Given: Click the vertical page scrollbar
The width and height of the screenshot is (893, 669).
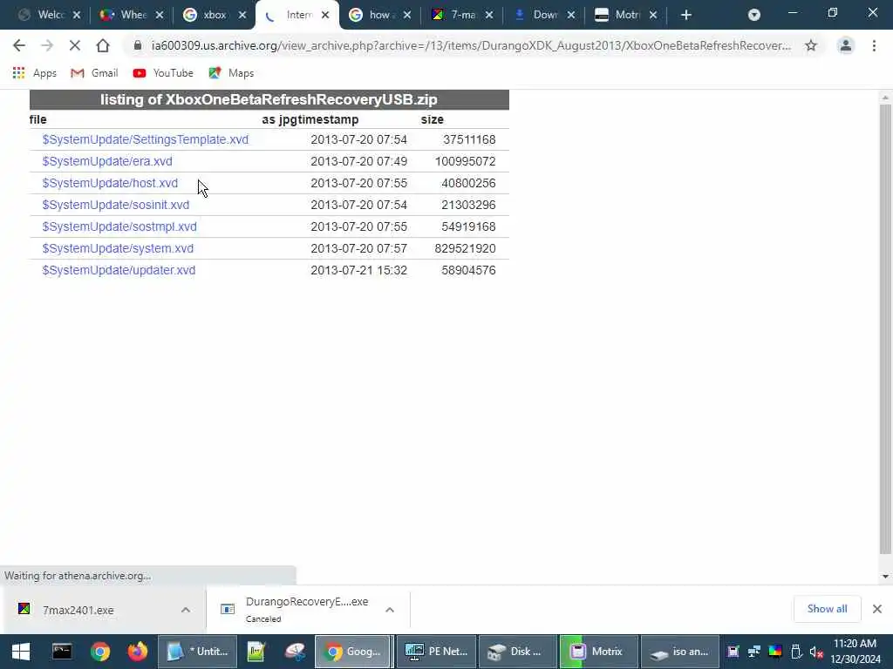Looking at the screenshot, I should click(x=885, y=328).
